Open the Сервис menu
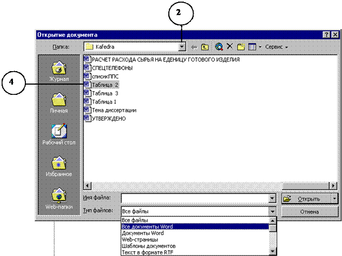 tap(276, 47)
